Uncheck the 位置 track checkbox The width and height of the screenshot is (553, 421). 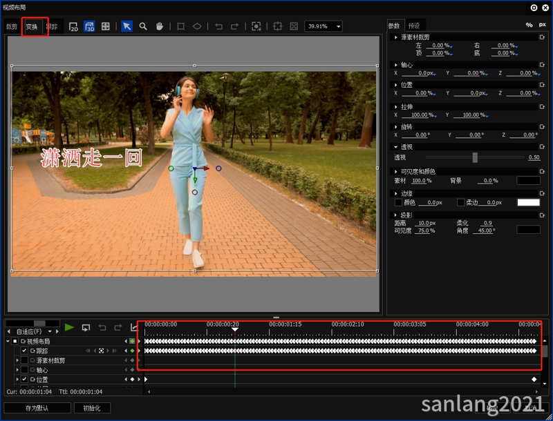tap(24, 380)
